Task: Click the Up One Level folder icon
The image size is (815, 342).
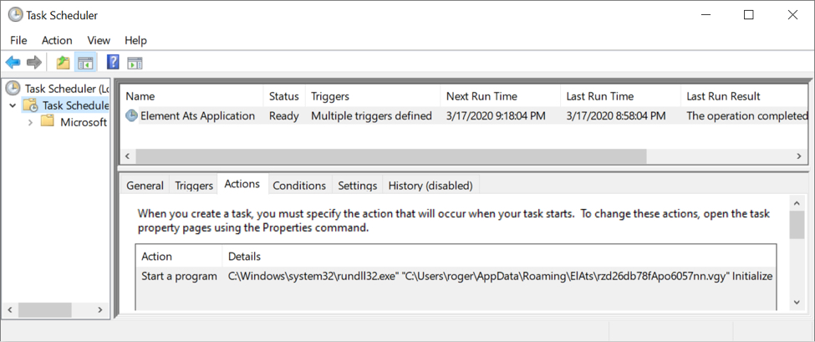Action: (63, 63)
